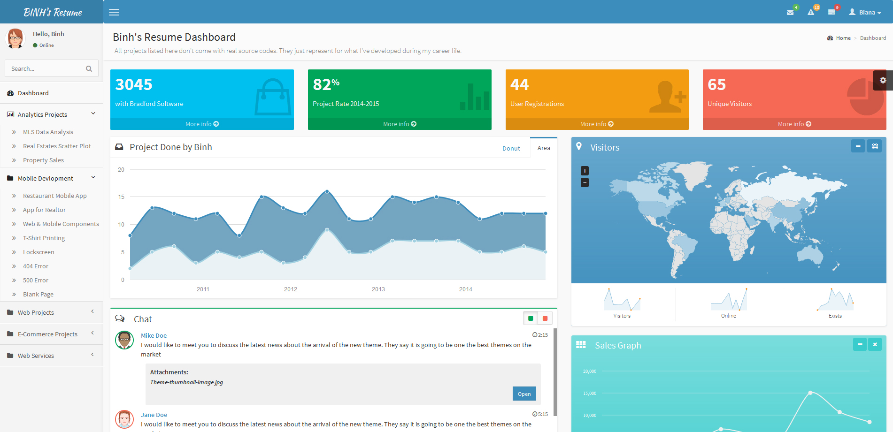
Task: Collapse the Visitors panel with minus button
Action: [858, 146]
